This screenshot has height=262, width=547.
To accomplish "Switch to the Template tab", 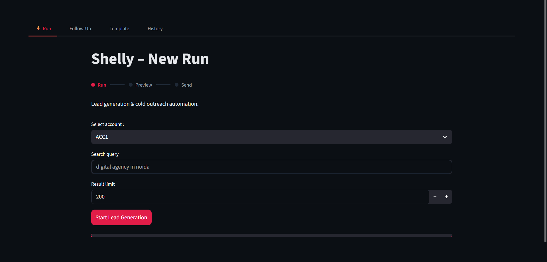I will click(119, 28).
